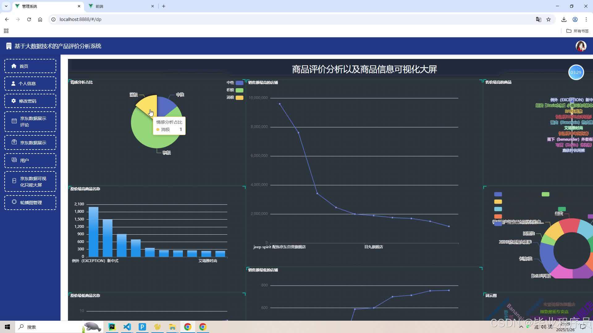Open a new browser tab
593x333 pixels.
(164, 6)
